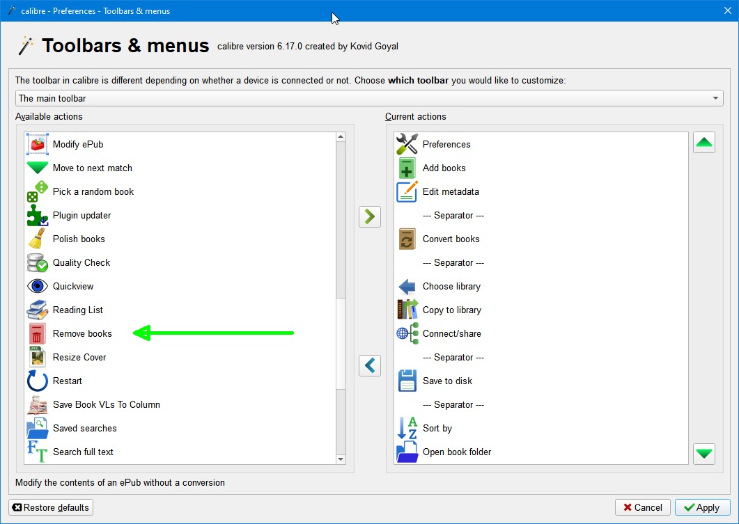The image size is (739, 524).
Task: Add selected action using the right arrow button
Action: [x=369, y=216]
